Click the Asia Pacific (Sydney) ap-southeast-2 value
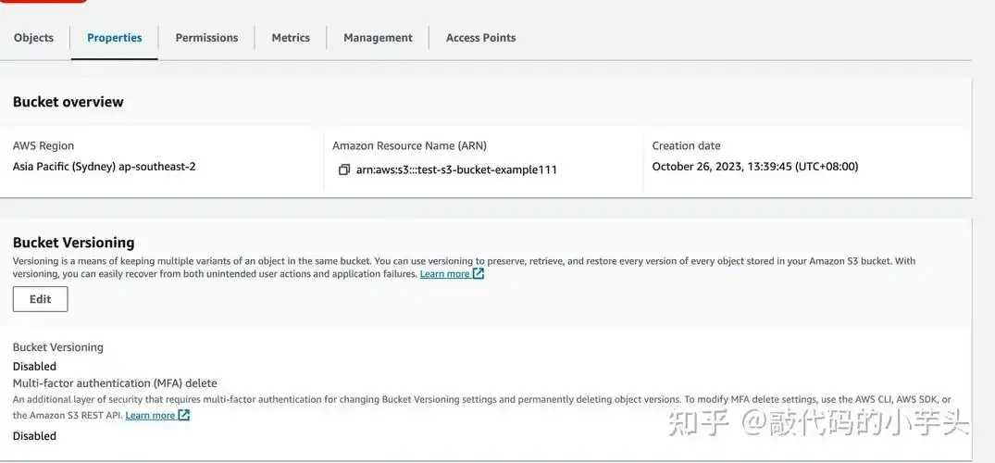 point(104,167)
